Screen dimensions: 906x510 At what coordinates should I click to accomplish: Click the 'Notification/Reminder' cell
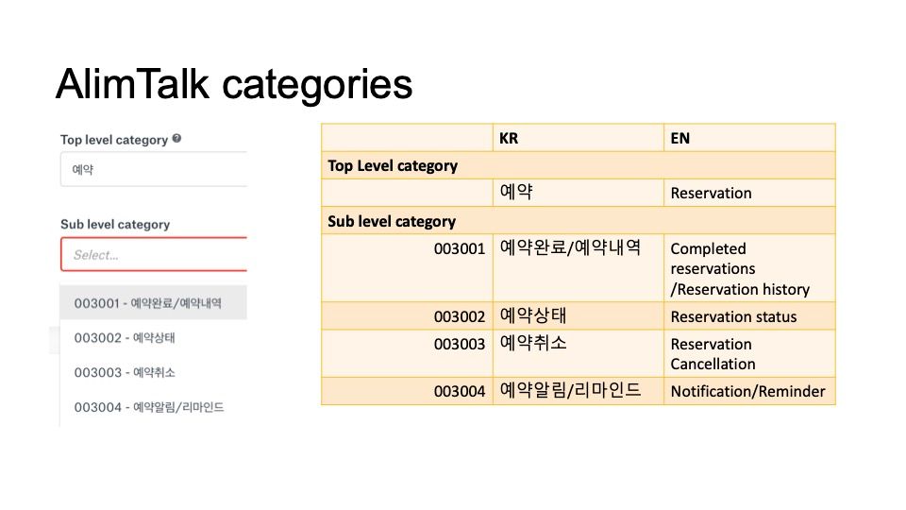tap(749, 391)
